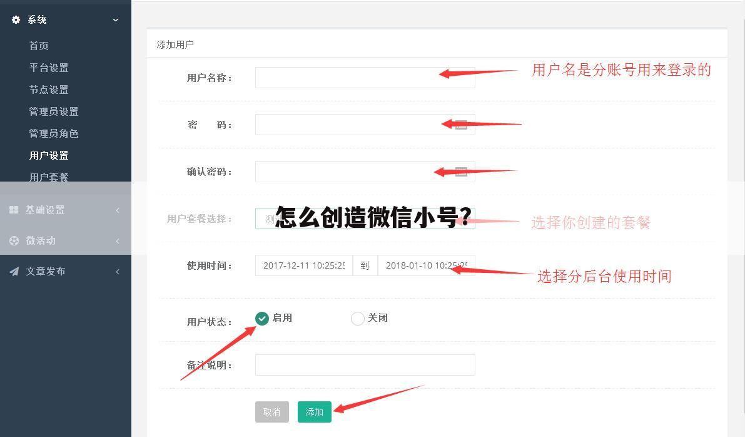
Task: Click the start date field 2017-12-11
Action: (x=303, y=265)
